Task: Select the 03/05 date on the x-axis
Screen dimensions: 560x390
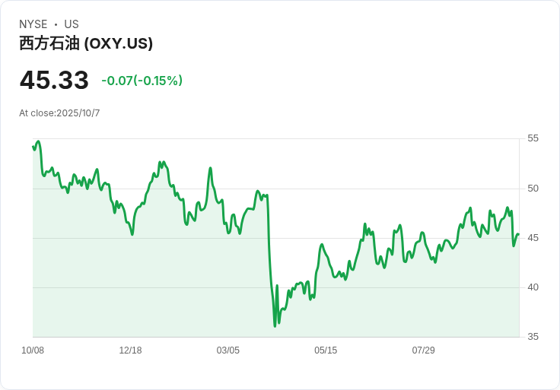Action: [x=228, y=350]
